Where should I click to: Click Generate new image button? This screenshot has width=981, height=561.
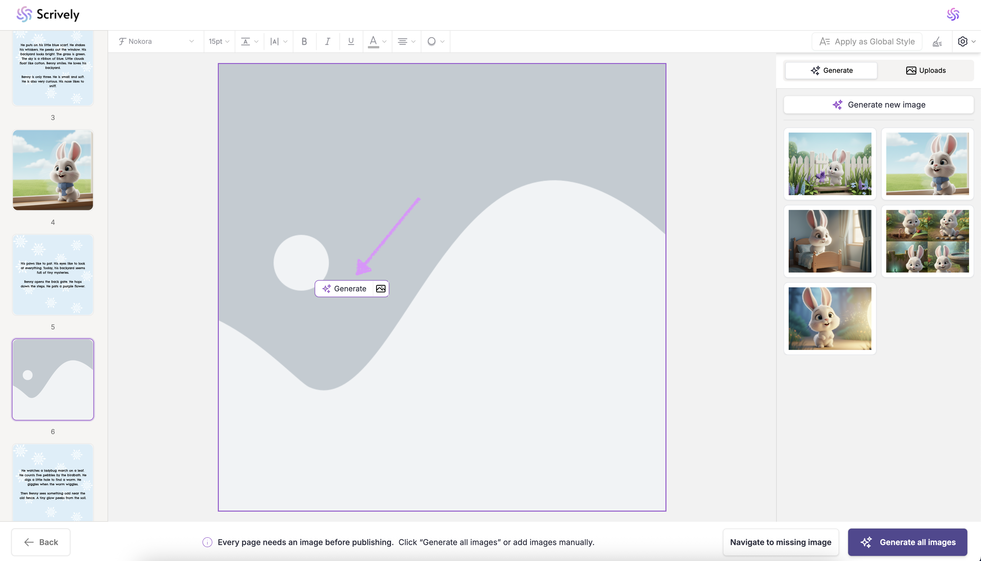click(879, 105)
